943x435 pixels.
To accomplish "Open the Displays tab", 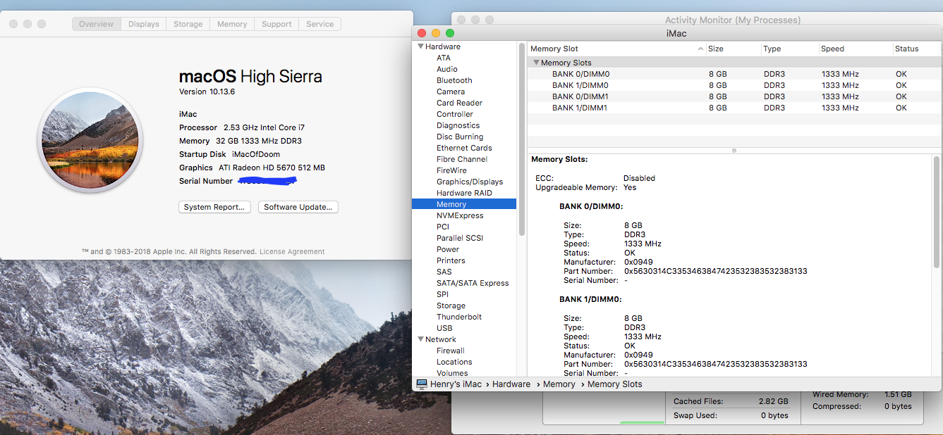I will point(144,24).
